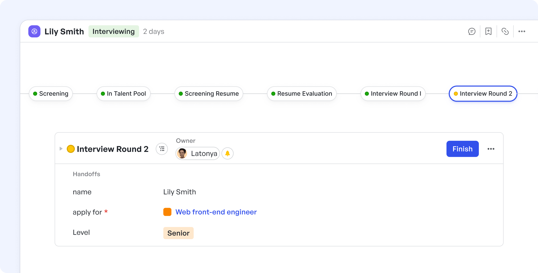Screen dimensions: 538x273
Task: Click the name field showing Lily Smith
Action: pos(180,192)
